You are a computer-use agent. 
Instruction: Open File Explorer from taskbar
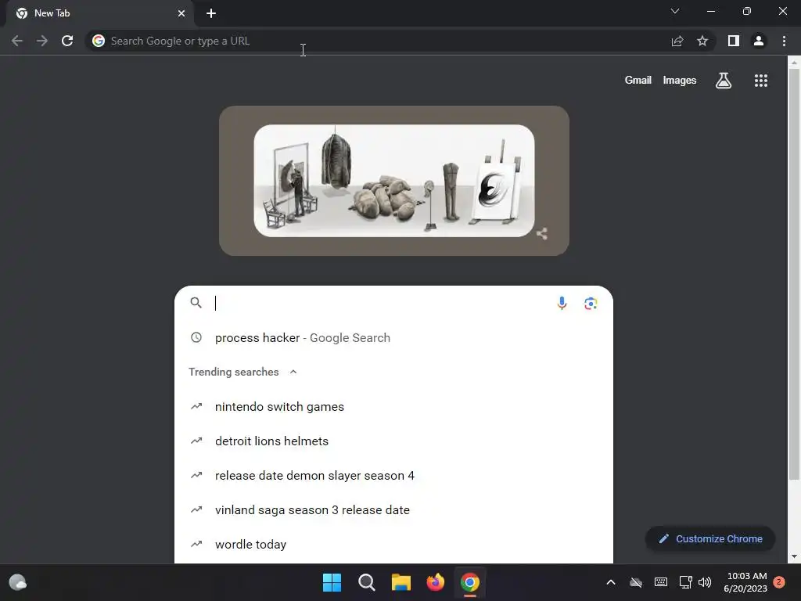(x=401, y=582)
